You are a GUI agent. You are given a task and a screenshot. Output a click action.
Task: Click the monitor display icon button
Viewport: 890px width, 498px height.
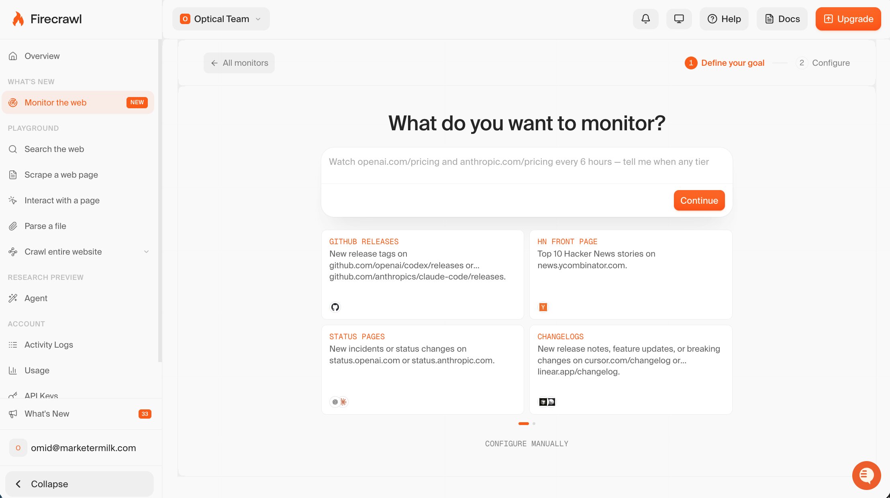click(x=679, y=19)
